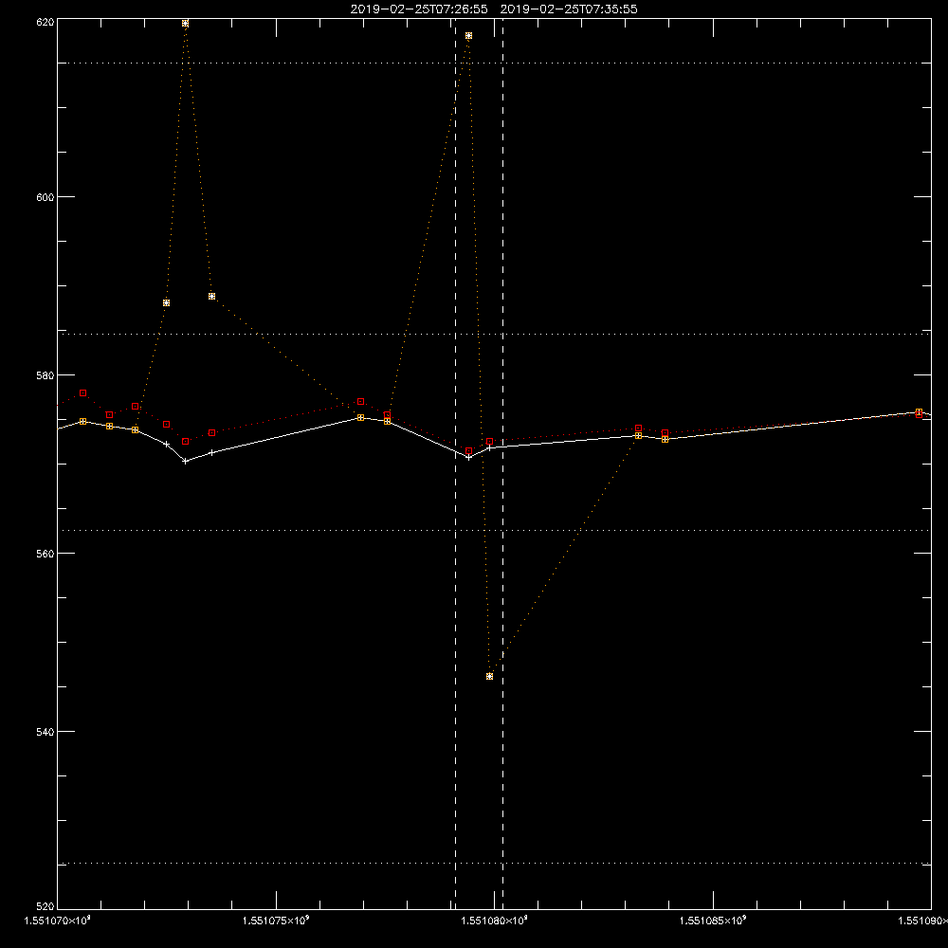Select the orange peak marker between dashed lines
This screenshot has height=948, width=948.
click(468, 36)
